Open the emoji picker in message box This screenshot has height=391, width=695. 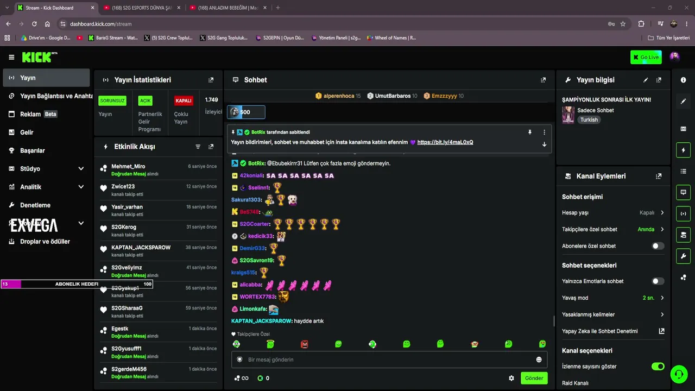539,360
